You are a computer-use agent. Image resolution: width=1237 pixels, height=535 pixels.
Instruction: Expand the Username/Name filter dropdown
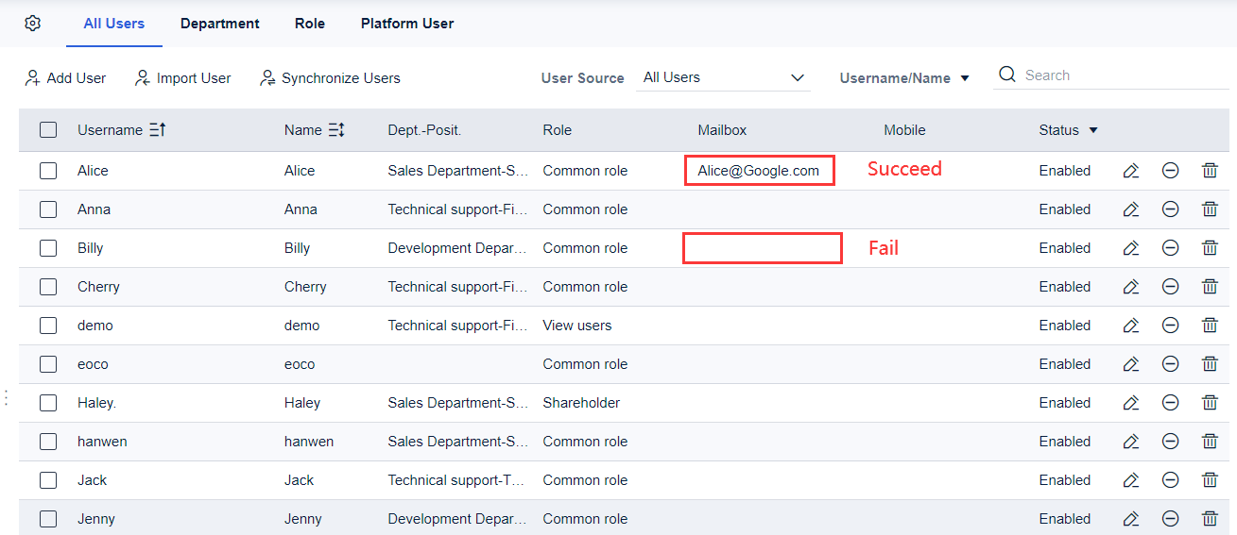point(904,78)
